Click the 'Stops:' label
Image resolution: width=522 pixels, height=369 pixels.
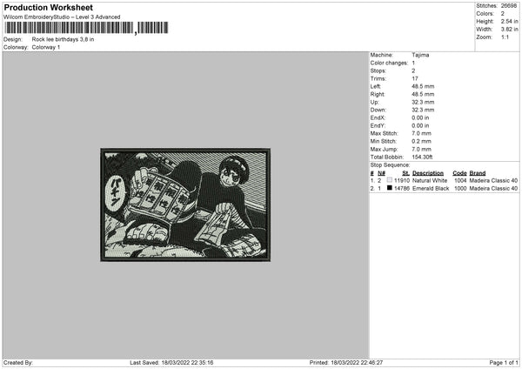pyautogui.click(x=378, y=71)
